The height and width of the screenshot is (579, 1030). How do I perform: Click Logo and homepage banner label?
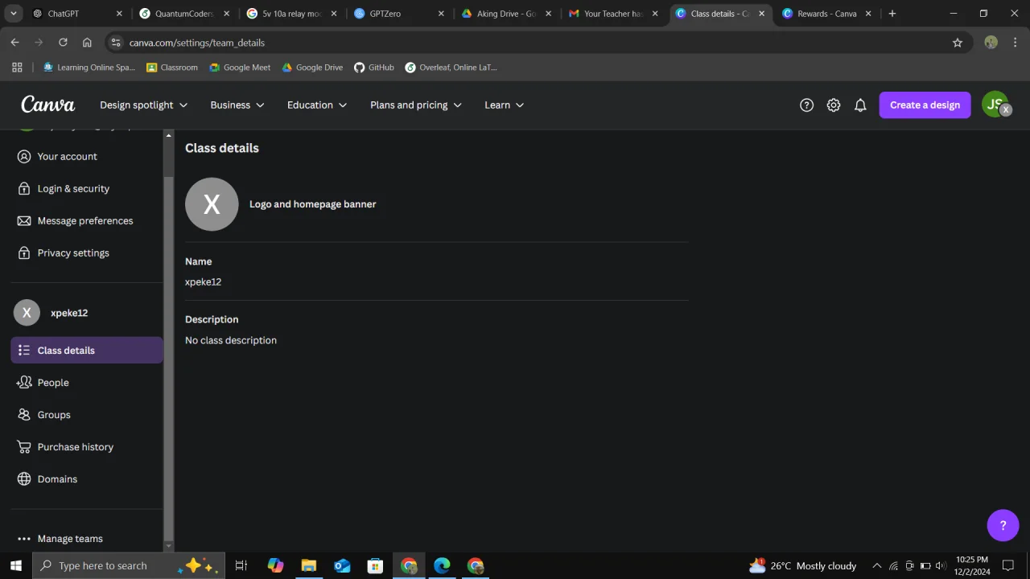click(313, 204)
